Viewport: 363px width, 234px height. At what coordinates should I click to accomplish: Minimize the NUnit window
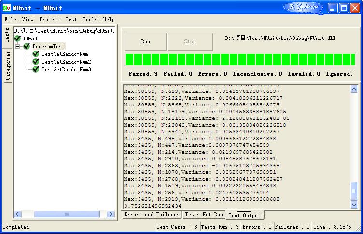(x=333, y=8)
